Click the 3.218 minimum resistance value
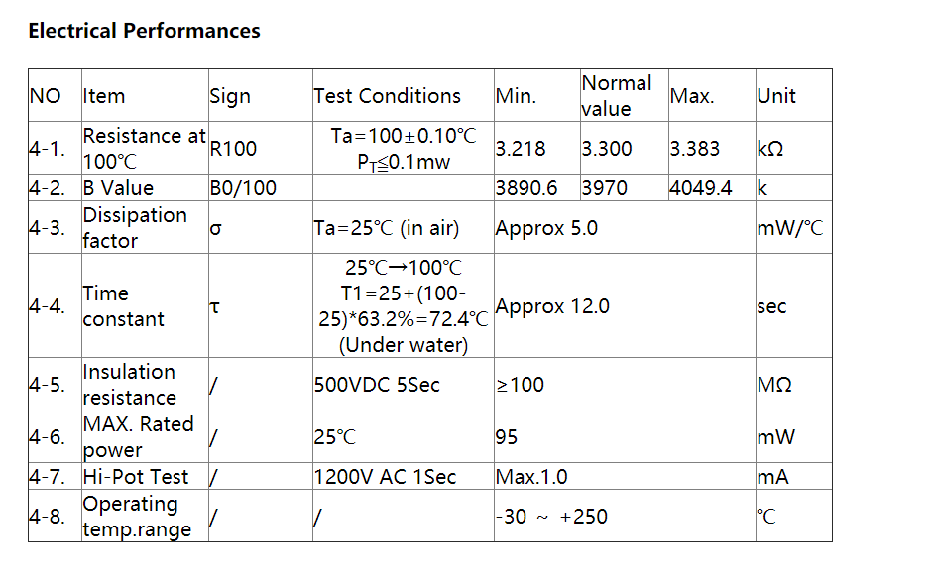This screenshot has height=585, width=934. coord(520,149)
